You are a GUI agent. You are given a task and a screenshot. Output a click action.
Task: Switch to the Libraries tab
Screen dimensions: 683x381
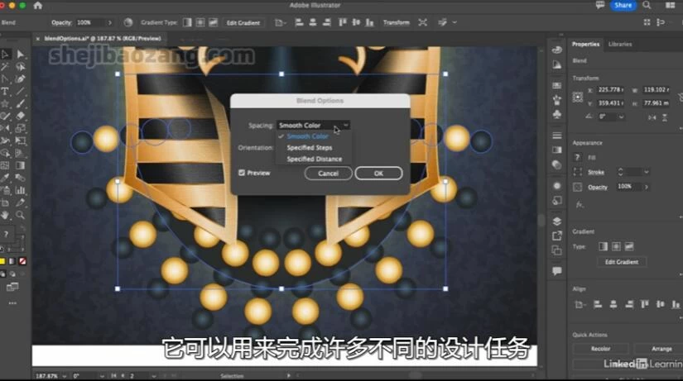click(619, 44)
